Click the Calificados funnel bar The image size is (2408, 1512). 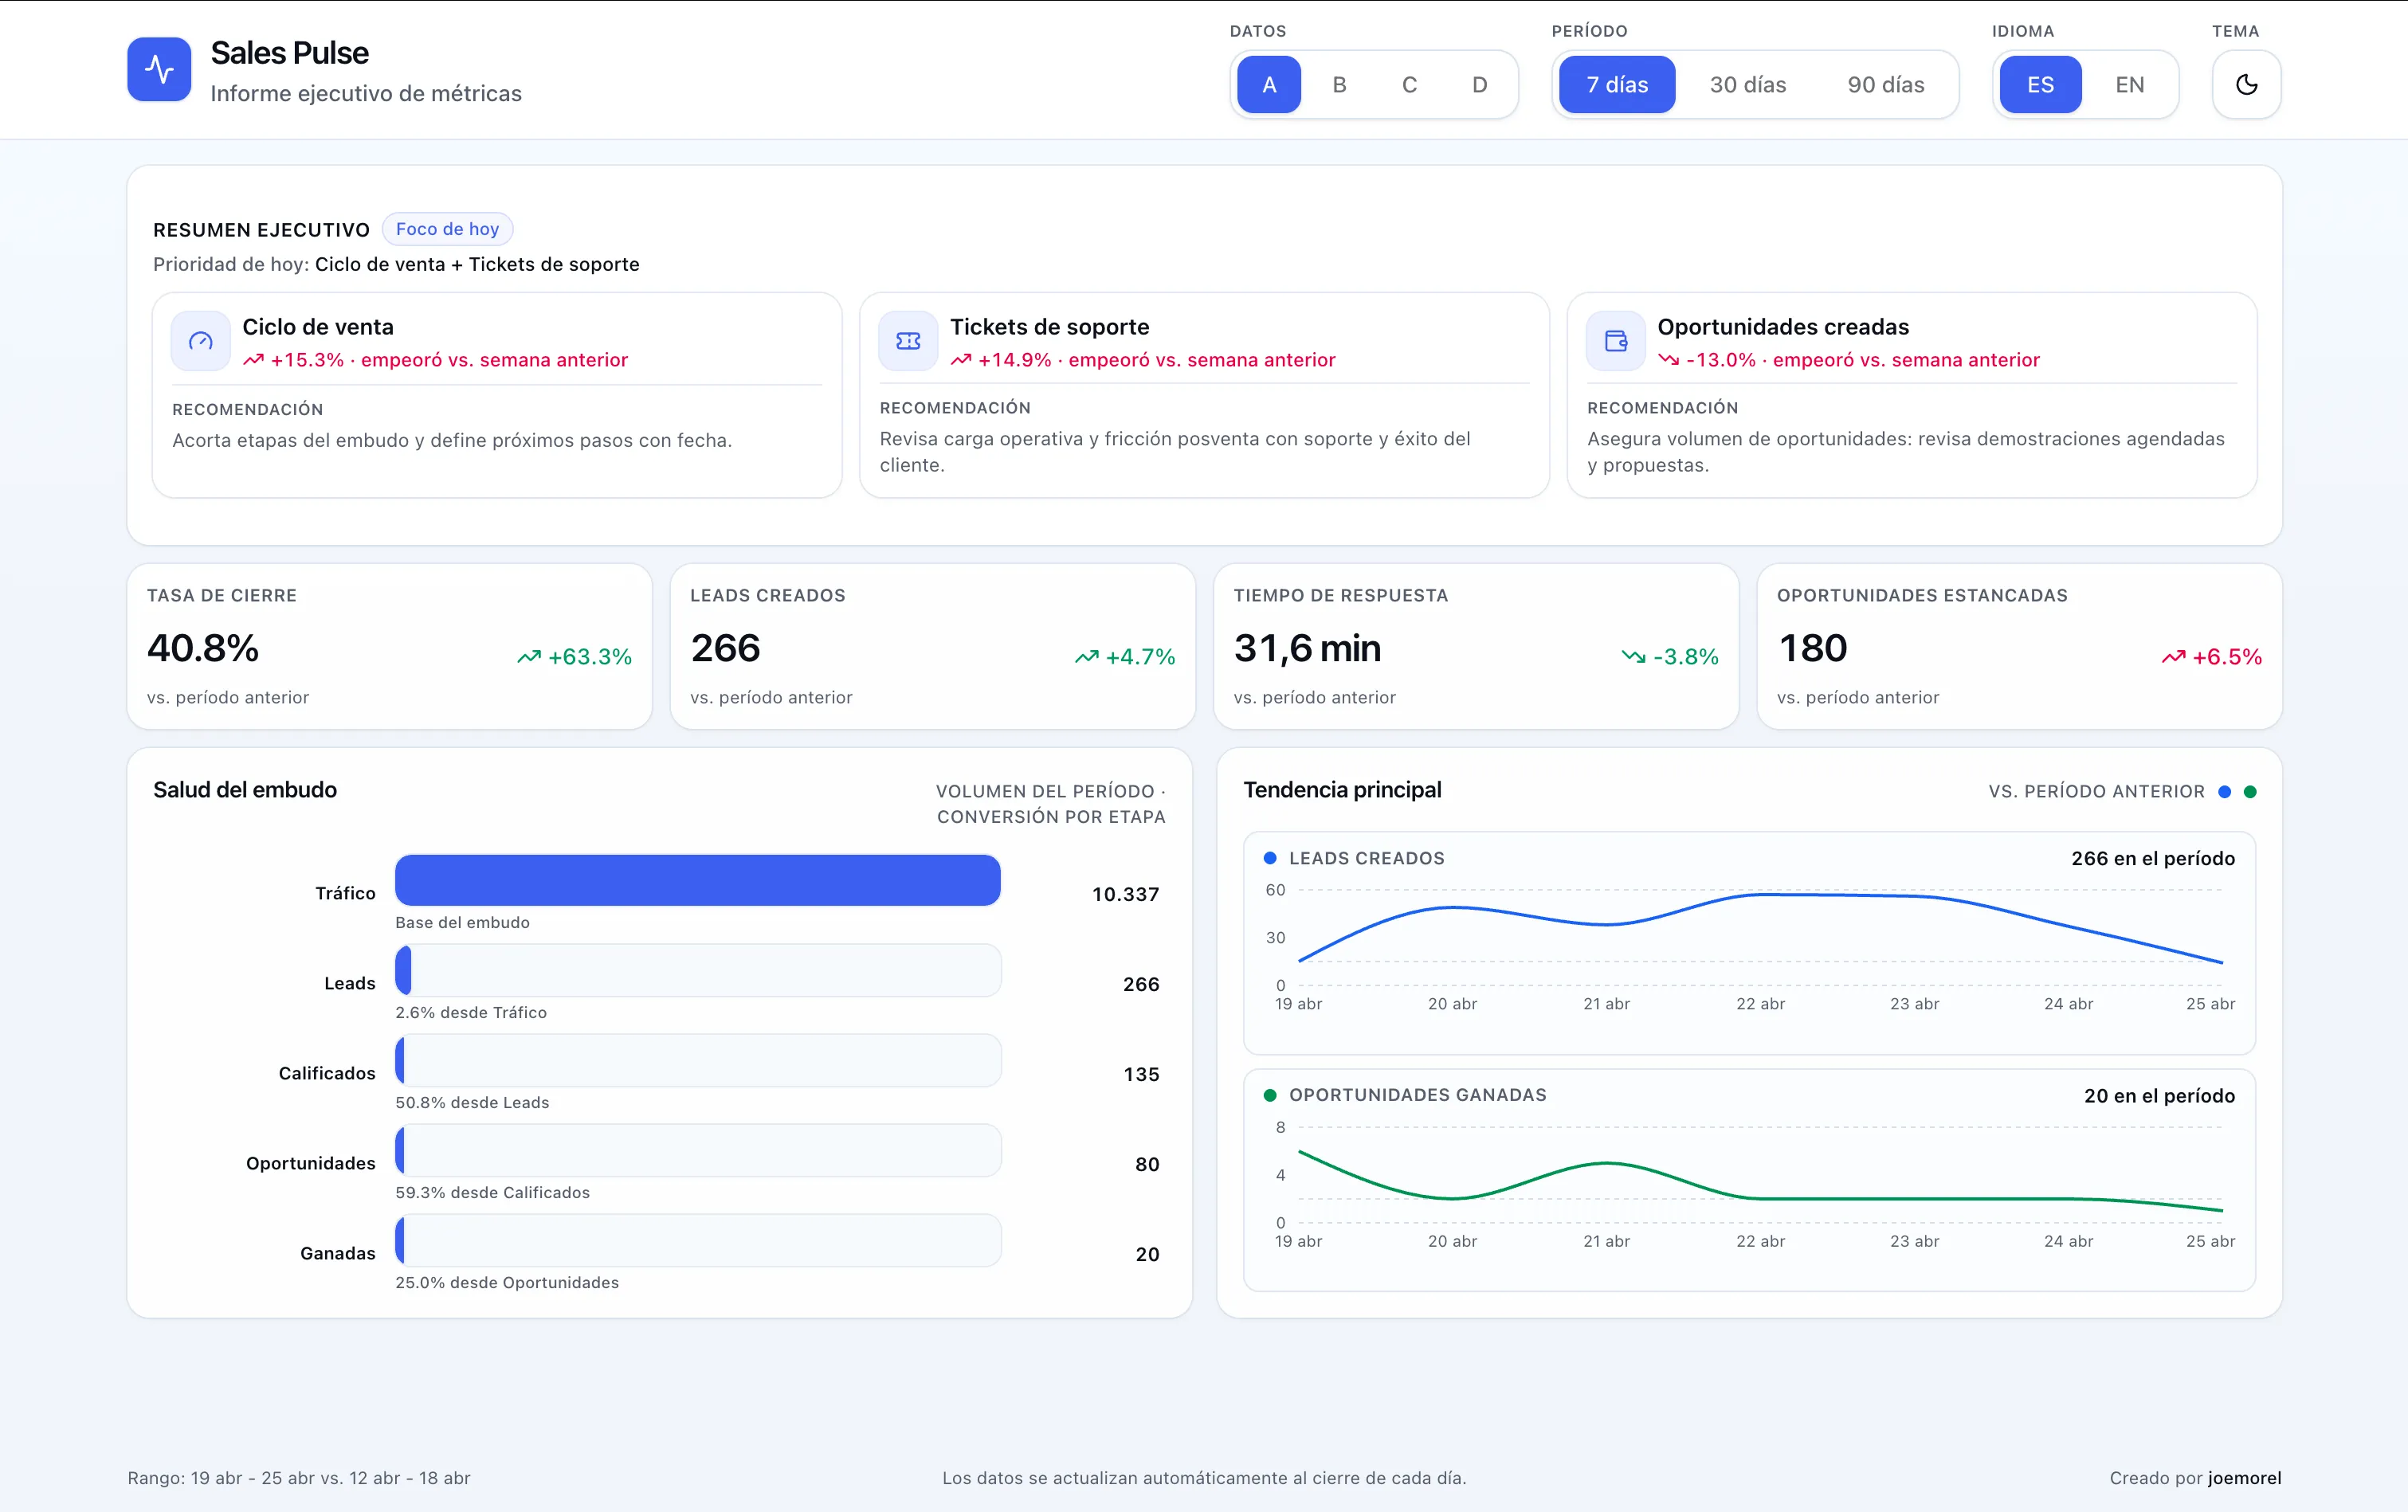[697, 1060]
